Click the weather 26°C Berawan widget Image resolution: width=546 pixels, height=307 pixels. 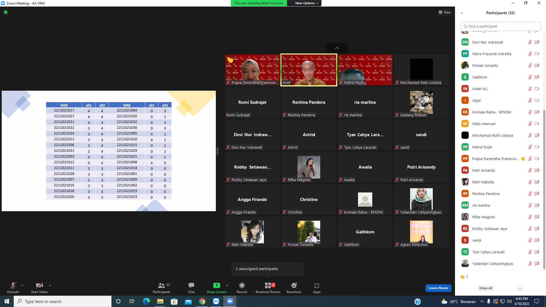pos(458,301)
